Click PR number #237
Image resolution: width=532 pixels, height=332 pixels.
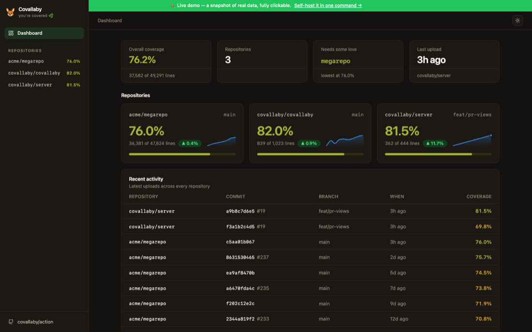point(263,258)
